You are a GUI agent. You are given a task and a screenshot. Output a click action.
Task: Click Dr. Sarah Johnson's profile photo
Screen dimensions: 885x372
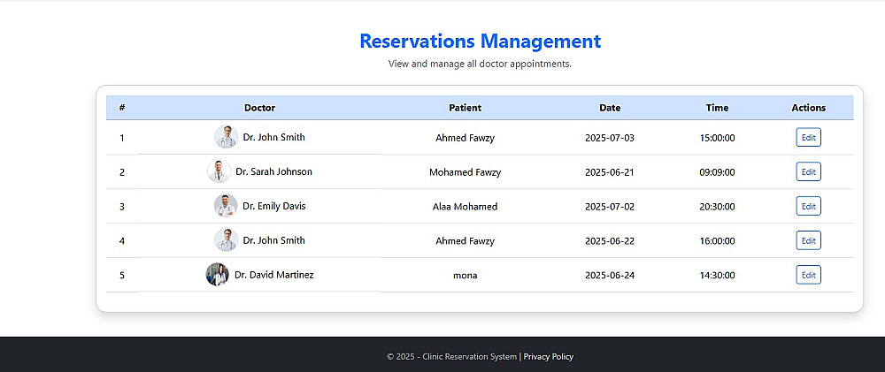pos(219,171)
